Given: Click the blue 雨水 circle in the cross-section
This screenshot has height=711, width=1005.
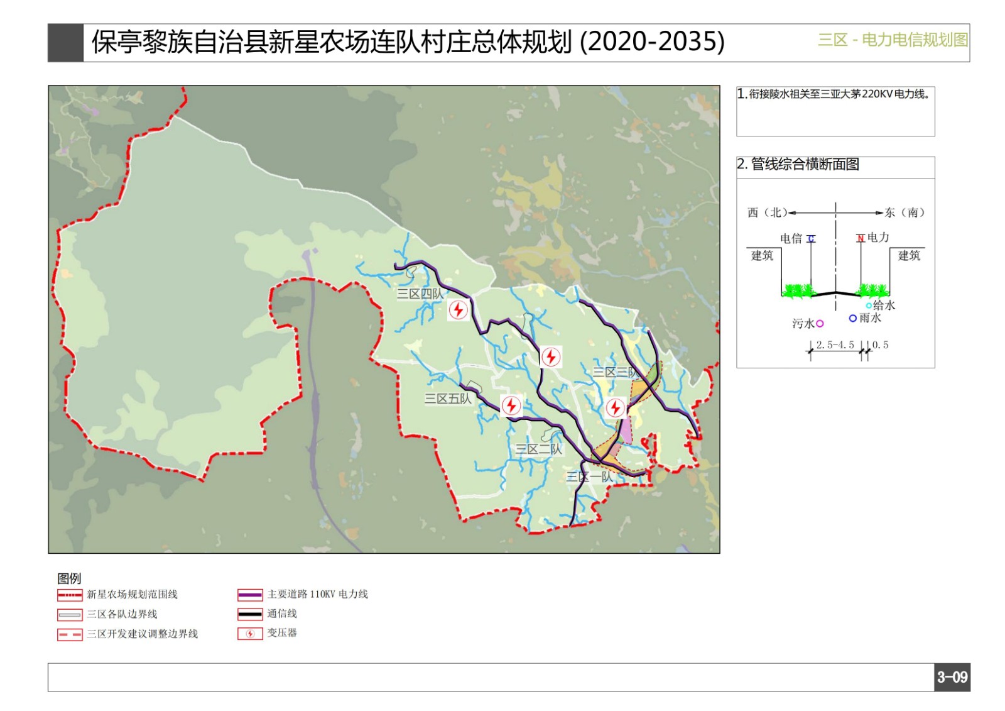Looking at the screenshot, I should (852, 318).
